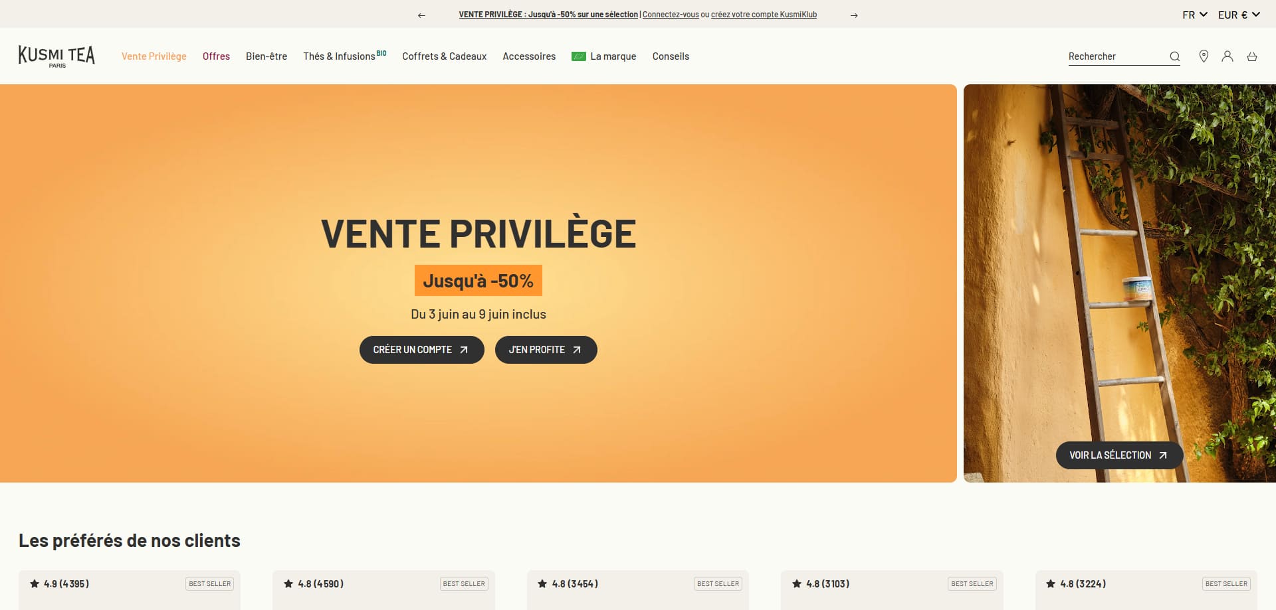Screen dimensions: 1276x610
Task: Click the next announcement right arrow
Action: [854, 15]
